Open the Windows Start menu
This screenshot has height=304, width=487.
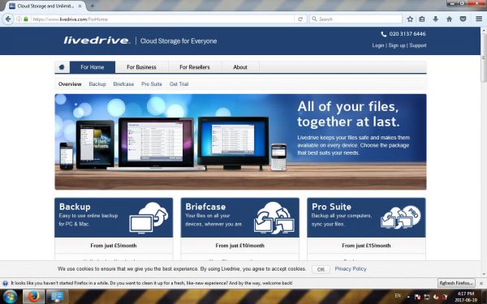click(11, 297)
